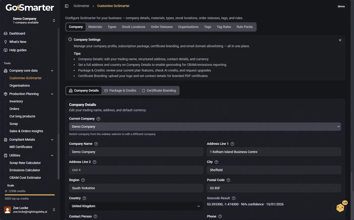The image size is (354, 220).
Task: Open Emissions Calculator
Action: click(x=25, y=170)
